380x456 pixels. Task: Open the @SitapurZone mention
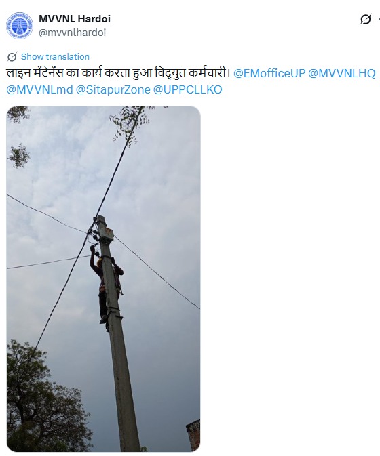[x=113, y=89]
